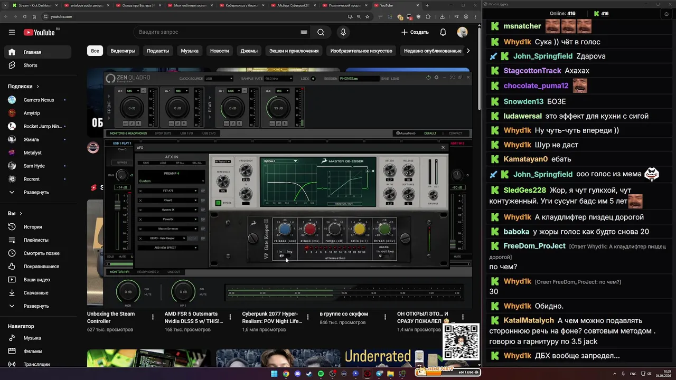The image size is (676, 380).
Task: Switch to MONITORS & HEADPHONES tab
Action: pyautogui.click(x=128, y=134)
